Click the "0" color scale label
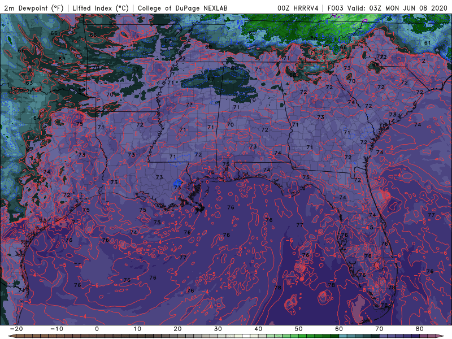The height and width of the screenshot is (339, 452). click(97, 329)
